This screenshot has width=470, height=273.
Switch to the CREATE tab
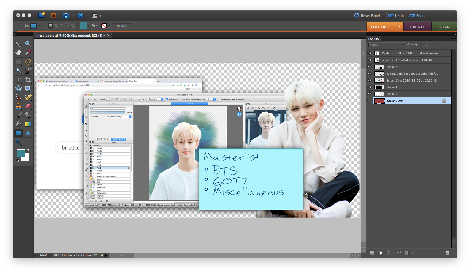coord(417,27)
